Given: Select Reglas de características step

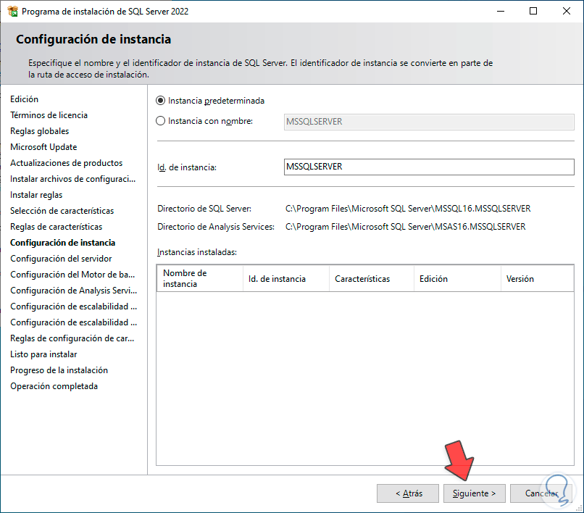Looking at the screenshot, I should click(x=57, y=227).
